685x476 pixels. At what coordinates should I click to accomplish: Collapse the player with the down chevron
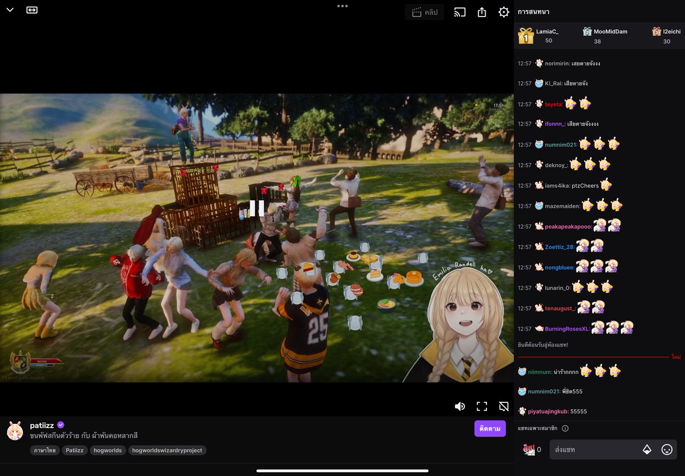10,10
